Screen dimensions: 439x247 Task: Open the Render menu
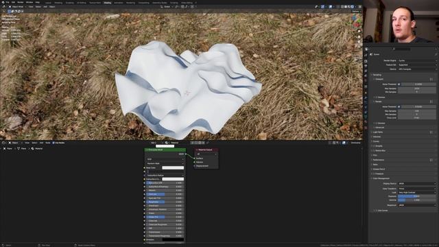click(x=21, y=2)
